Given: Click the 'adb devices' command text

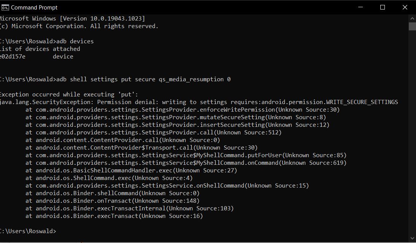Looking at the screenshot, I should [x=75, y=41].
